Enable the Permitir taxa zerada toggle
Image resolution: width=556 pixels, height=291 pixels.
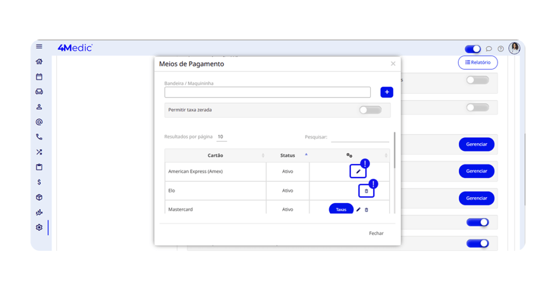370,110
